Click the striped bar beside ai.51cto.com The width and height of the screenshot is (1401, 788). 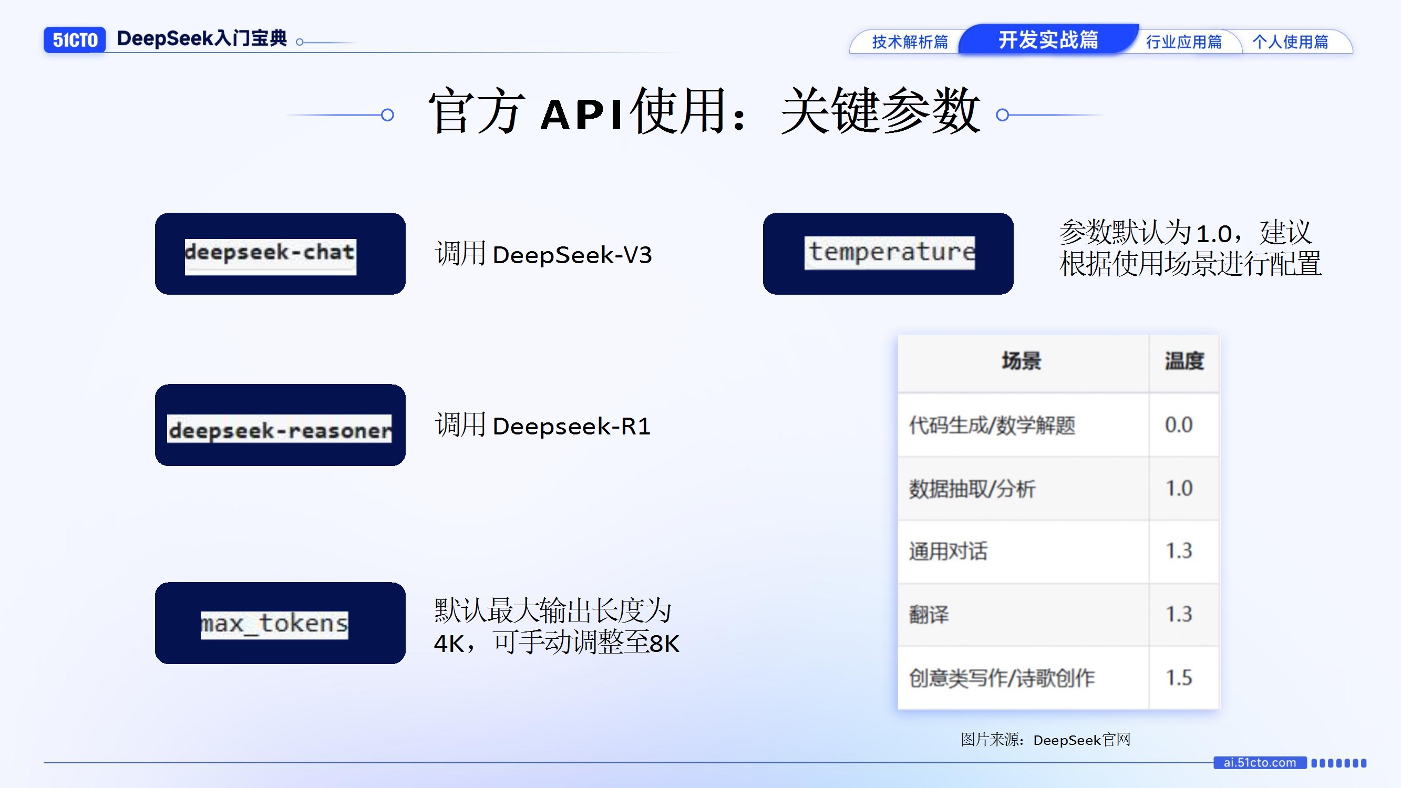[1338, 763]
